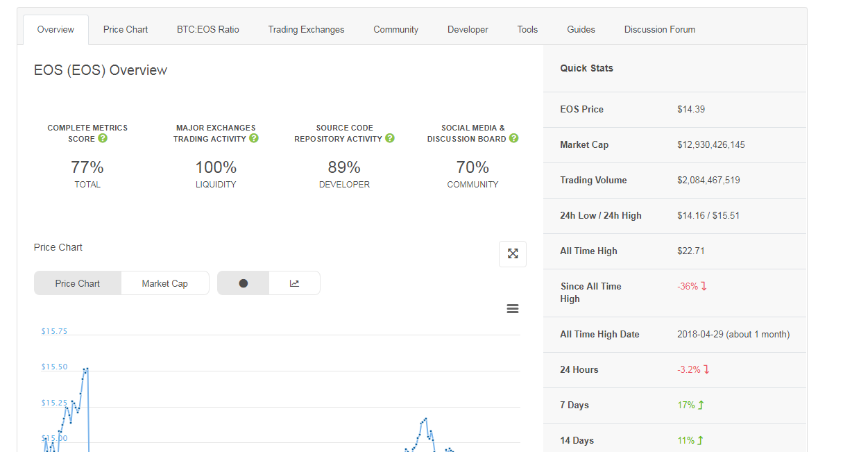The image size is (852, 452).
Task: Switch to the Price Chart tab
Action: pyautogui.click(x=126, y=30)
